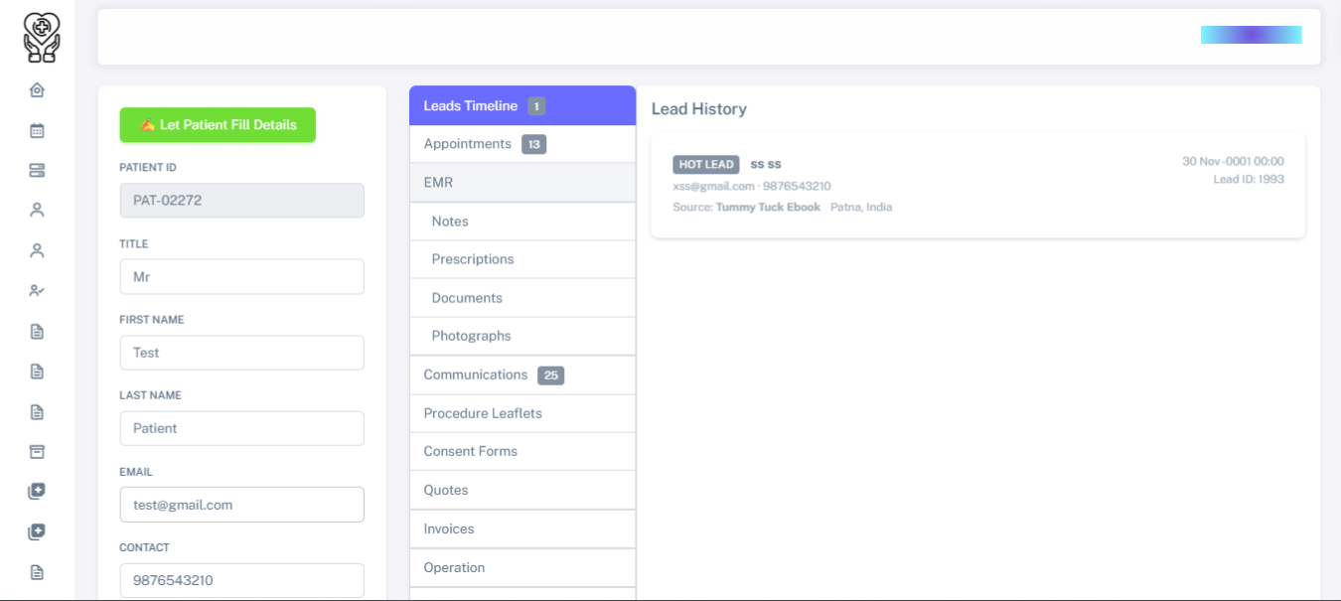Select the Leads Timeline tab

[522, 105]
